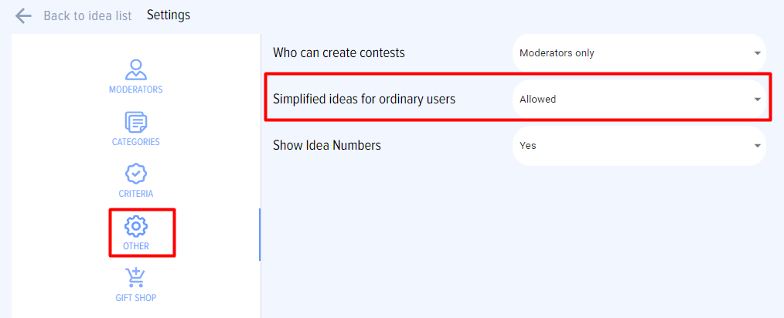Choose the CRITERIA text label
This screenshot has height=318, width=784.
pos(135,194)
